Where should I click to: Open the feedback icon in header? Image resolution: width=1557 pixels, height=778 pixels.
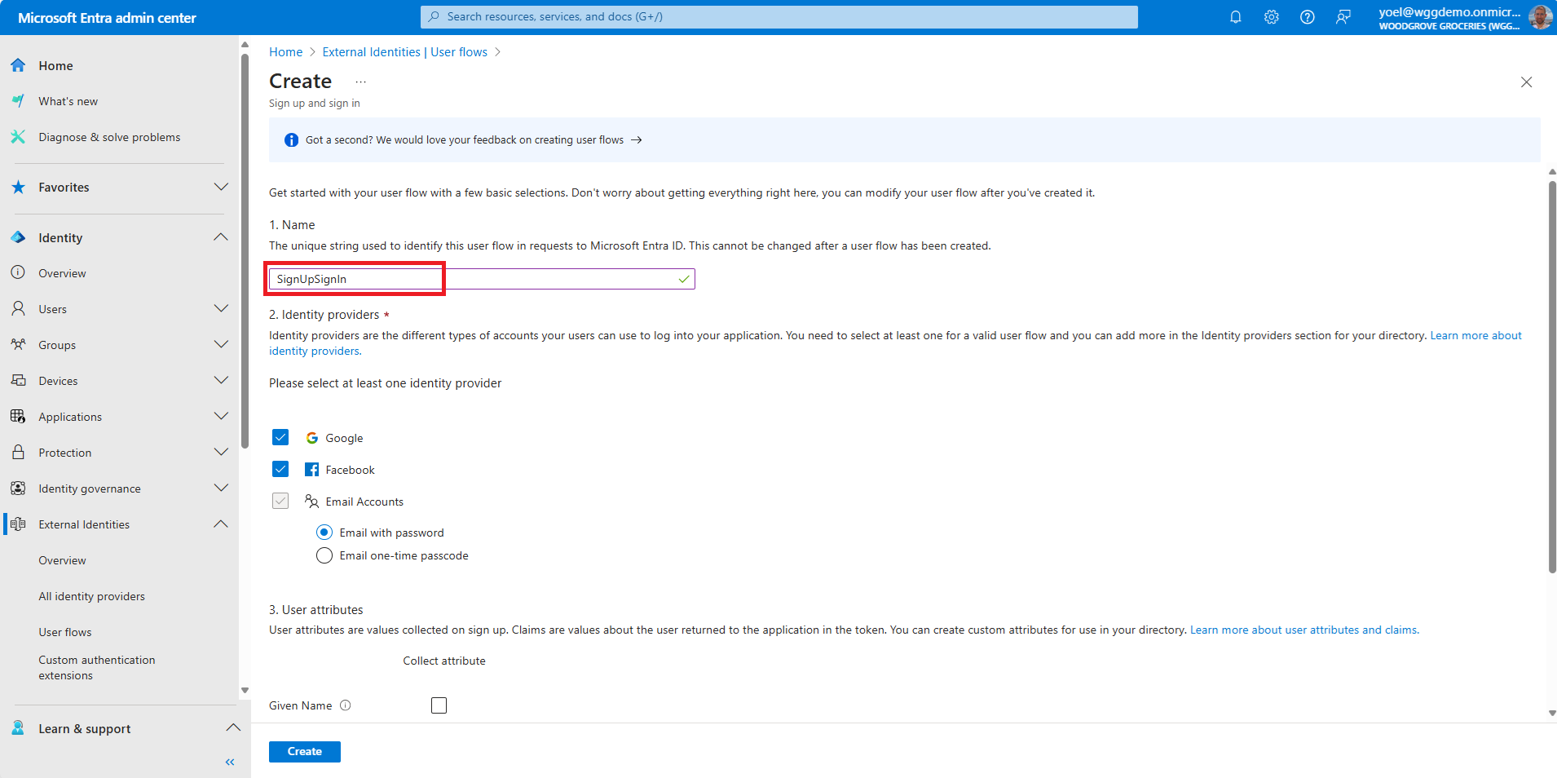click(1343, 17)
